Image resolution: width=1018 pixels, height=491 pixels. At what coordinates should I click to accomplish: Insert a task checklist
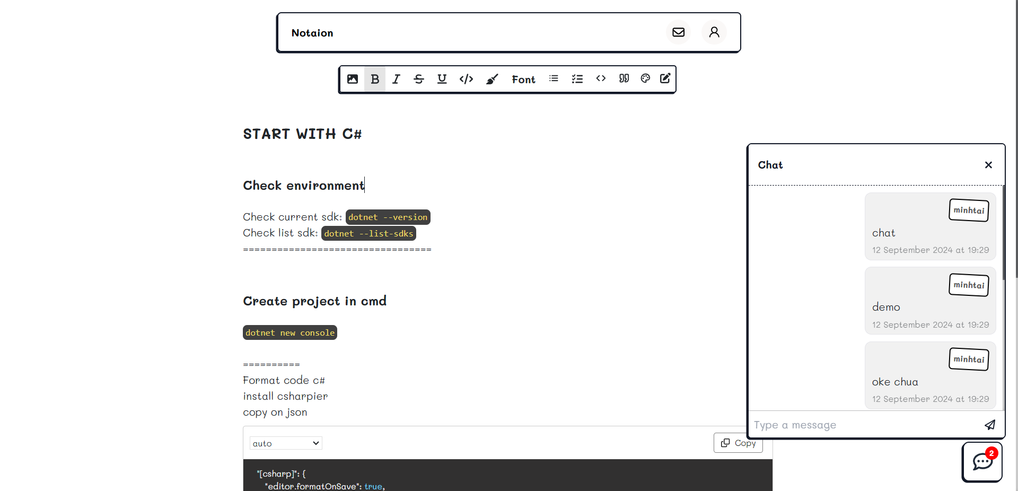click(x=577, y=78)
